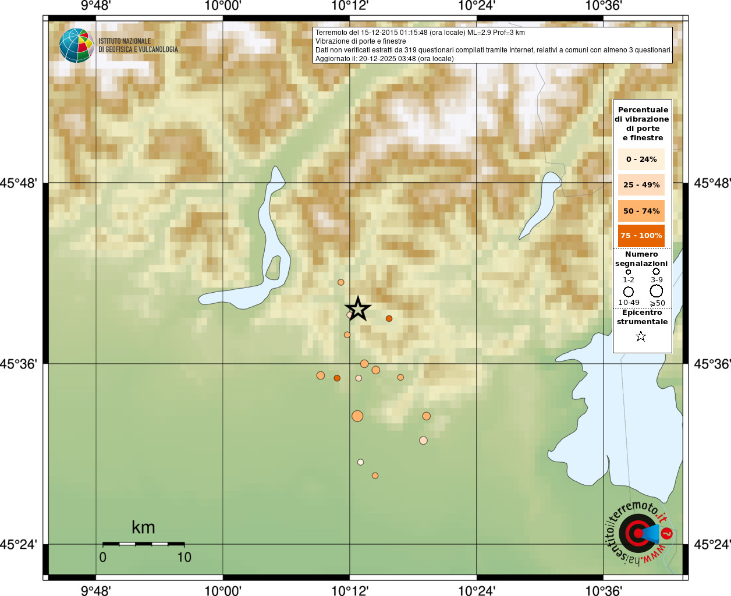Click the 25 - 49% color swatch
The width and height of the screenshot is (731, 596).
point(641,185)
